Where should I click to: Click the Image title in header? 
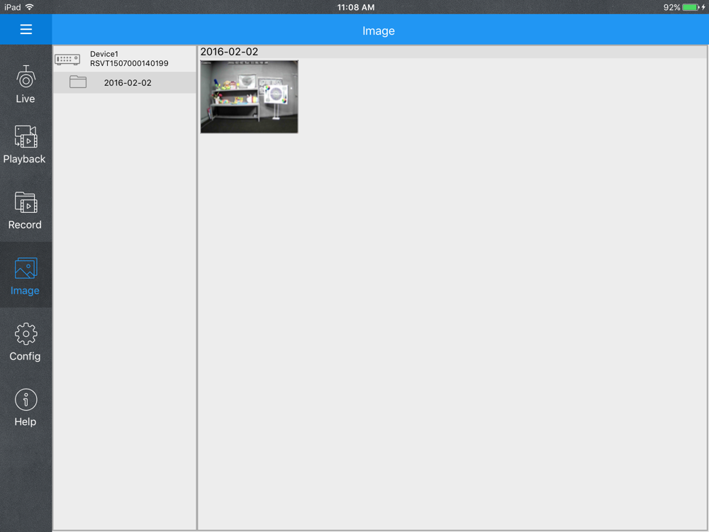click(x=379, y=31)
